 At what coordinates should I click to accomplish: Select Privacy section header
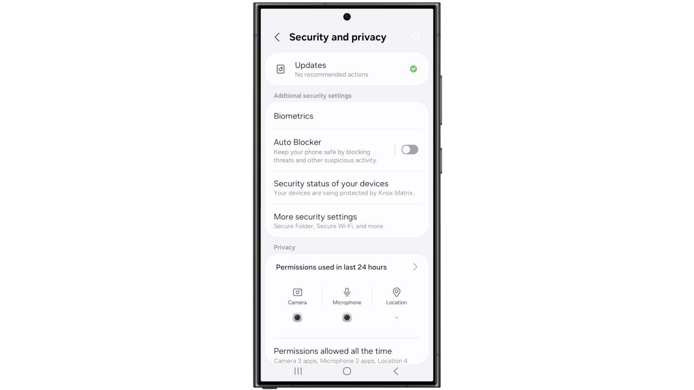(284, 247)
